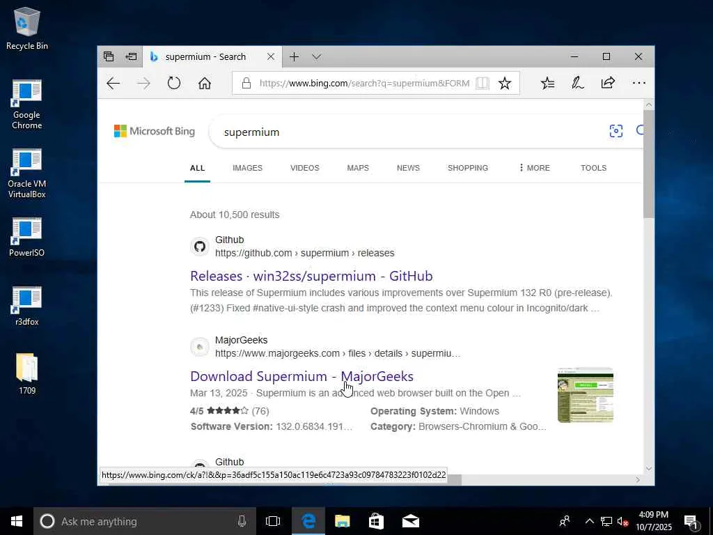Screen dimensions: 713x535
Task: Click the vertical scrollbar thumb in Edge
Action: 649,164
